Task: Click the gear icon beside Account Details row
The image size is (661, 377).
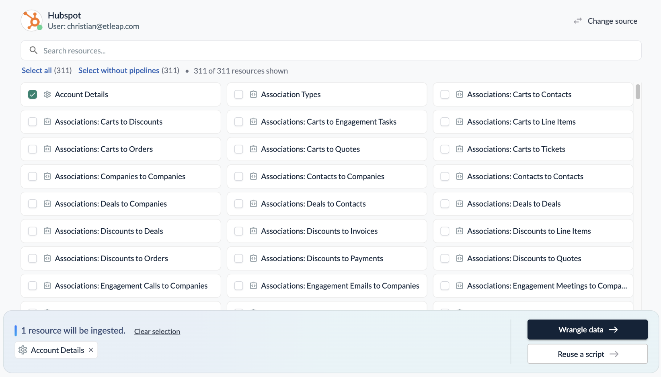Action: click(x=47, y=94)
